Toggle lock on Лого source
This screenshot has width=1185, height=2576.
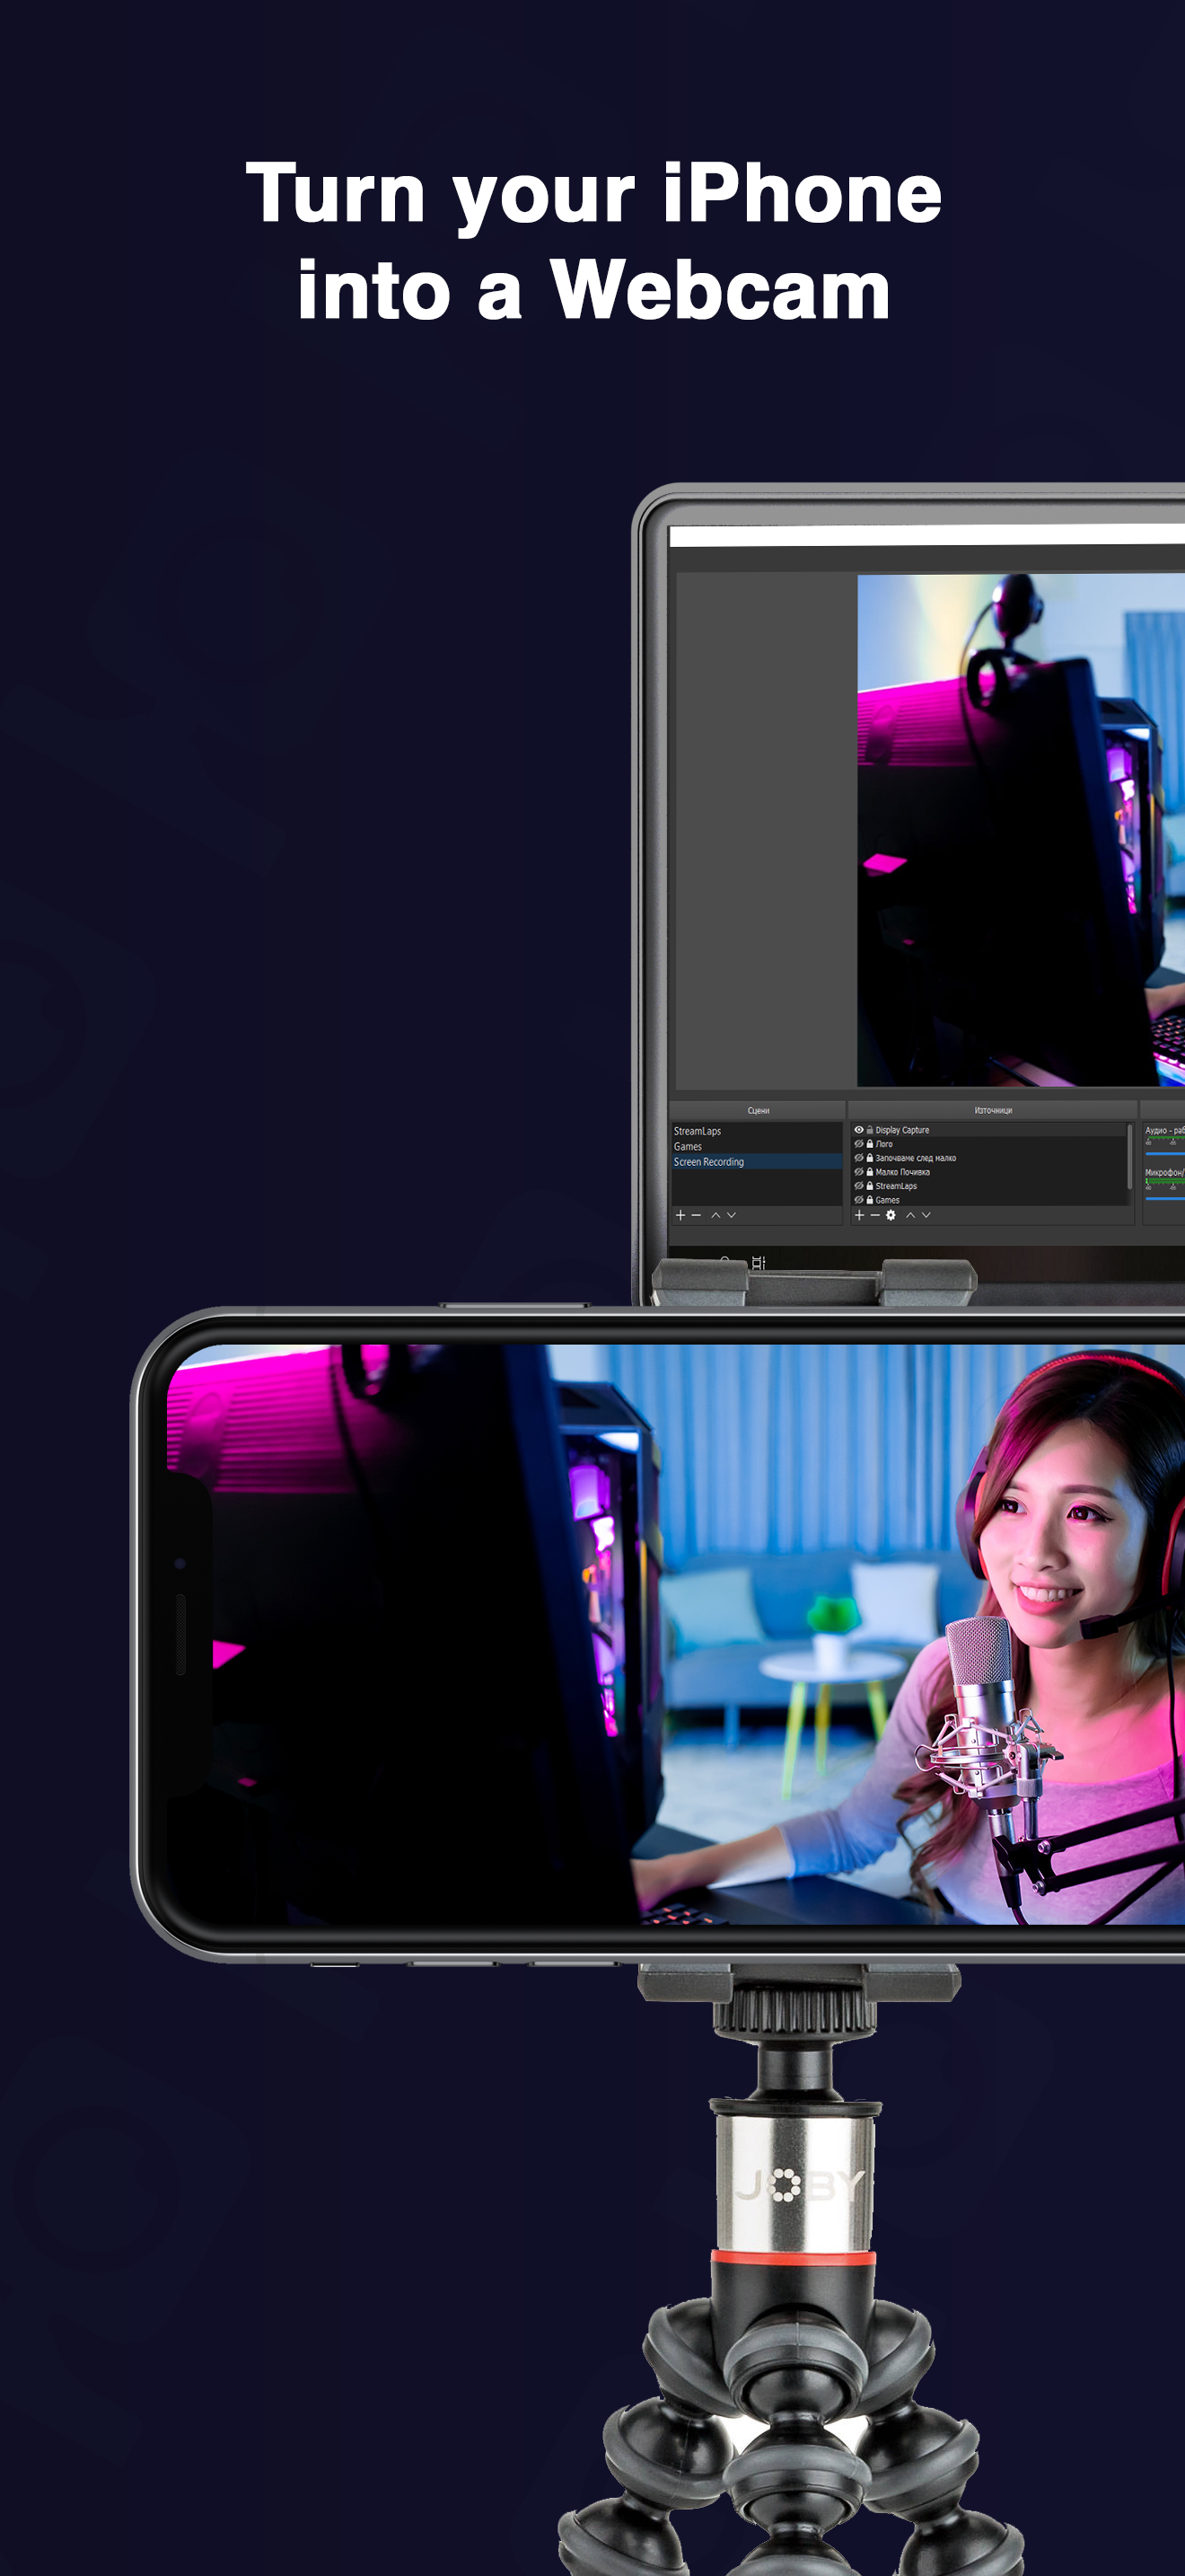coord(870,1144)
